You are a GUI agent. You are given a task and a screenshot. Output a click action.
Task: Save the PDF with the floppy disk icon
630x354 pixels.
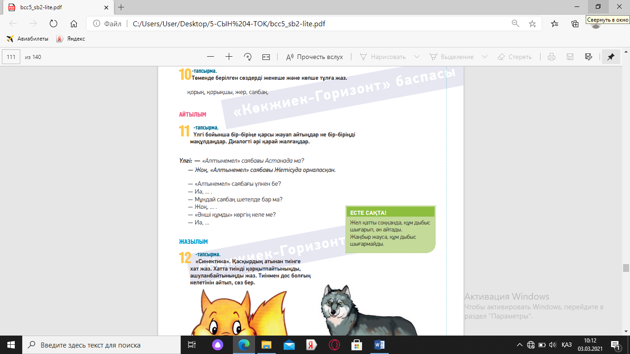pyautogui.click(x=570, y=57)
